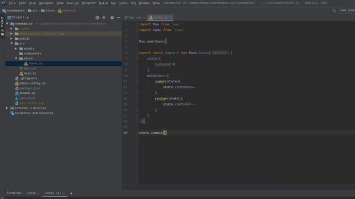Click the yarn.lock file icon
The width and height of the screenshot is (355, 199).
[17, 98]
